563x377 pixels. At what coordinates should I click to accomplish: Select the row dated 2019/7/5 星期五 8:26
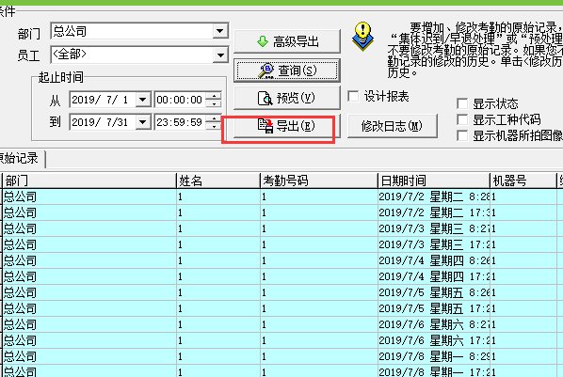tap(281, 292)
